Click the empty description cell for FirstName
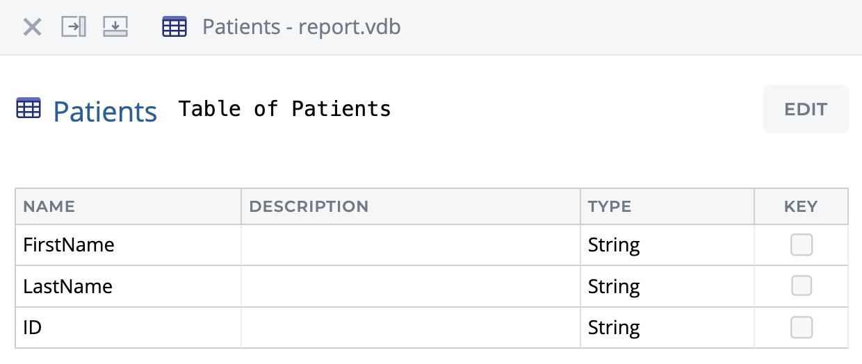The height and width of the screenshot is (364, 862). tap(410, 245)
